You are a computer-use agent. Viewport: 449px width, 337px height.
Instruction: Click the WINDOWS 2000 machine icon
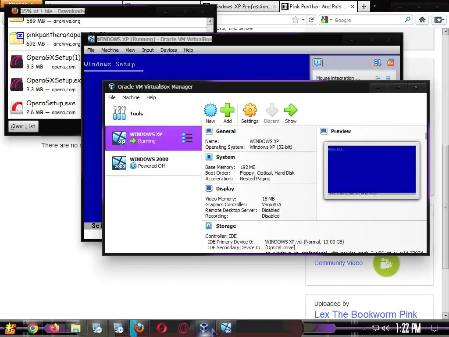[x=119, y=163]
